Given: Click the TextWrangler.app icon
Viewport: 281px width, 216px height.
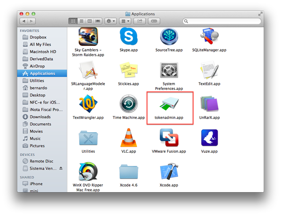Looking at the screenshot, I should pyautogui.click(x=88, y=104).
